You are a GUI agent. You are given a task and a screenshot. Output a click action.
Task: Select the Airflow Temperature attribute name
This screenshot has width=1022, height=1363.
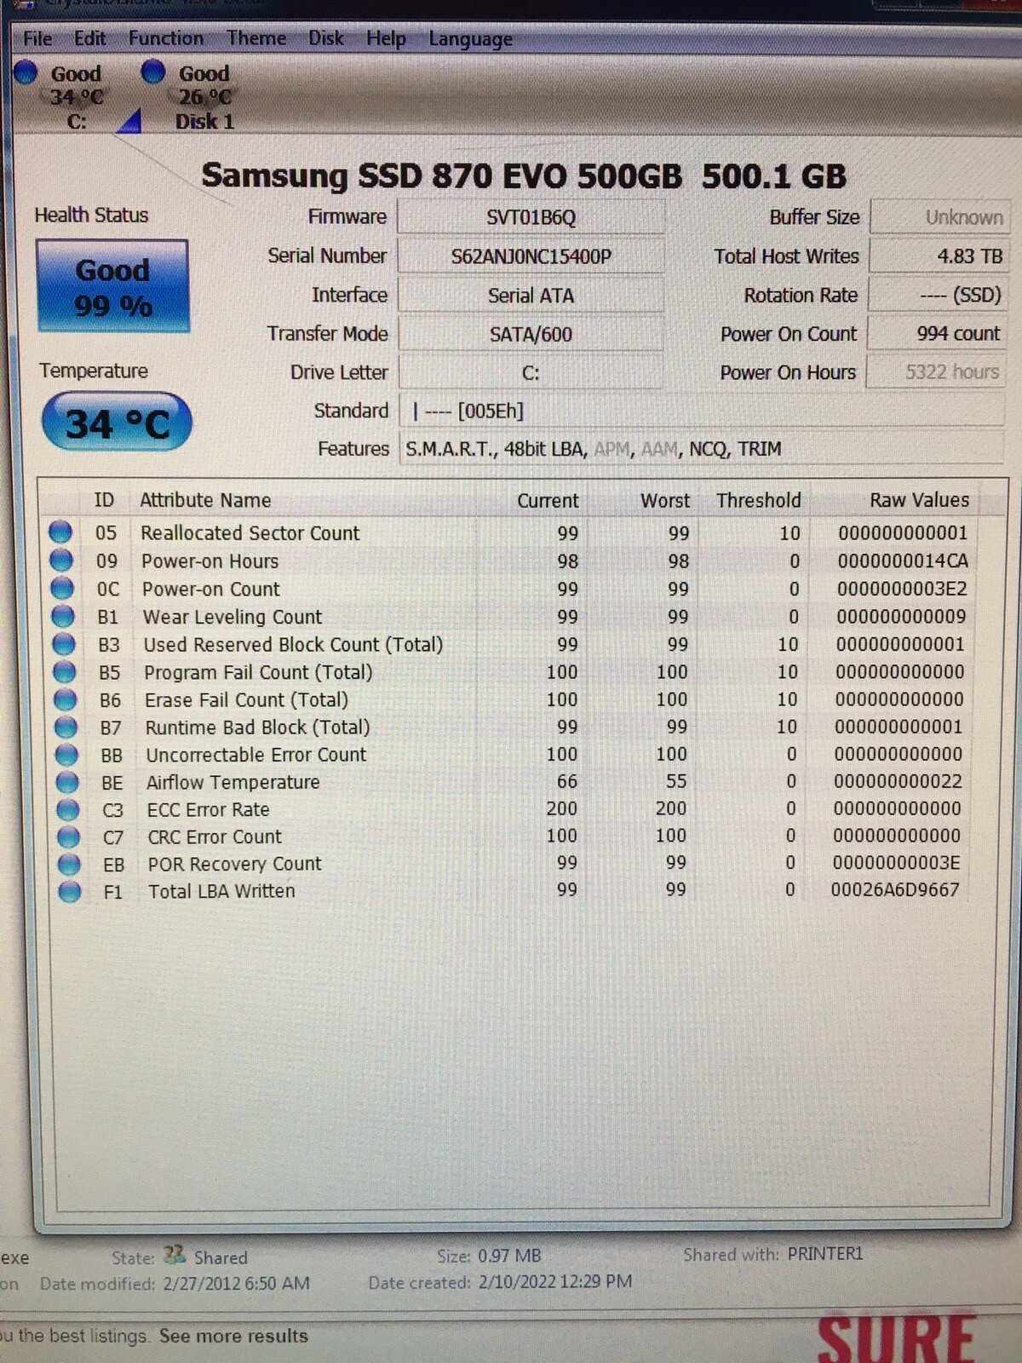point(233,782)
